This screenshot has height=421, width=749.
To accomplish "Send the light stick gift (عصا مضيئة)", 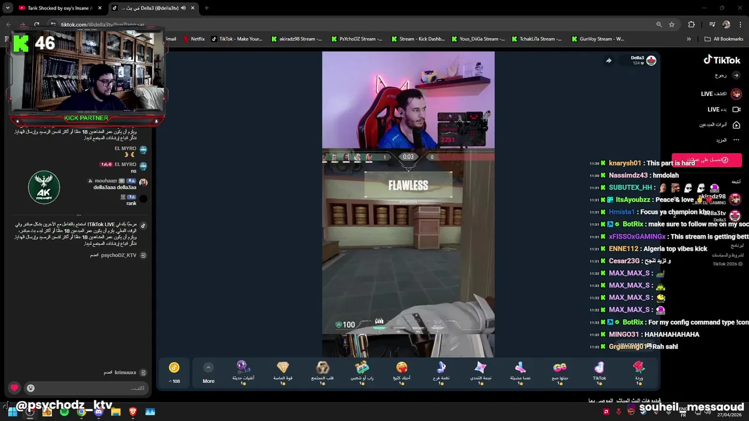I will pos(520,372).
